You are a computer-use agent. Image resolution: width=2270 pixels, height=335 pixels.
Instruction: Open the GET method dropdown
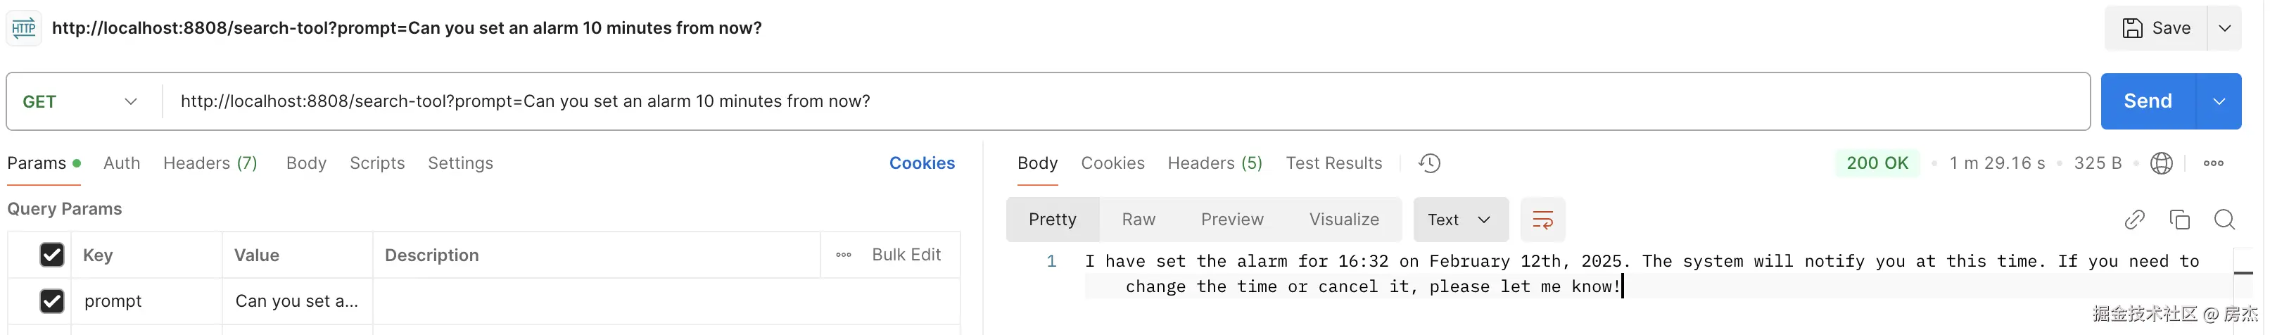tap(81, 101)
